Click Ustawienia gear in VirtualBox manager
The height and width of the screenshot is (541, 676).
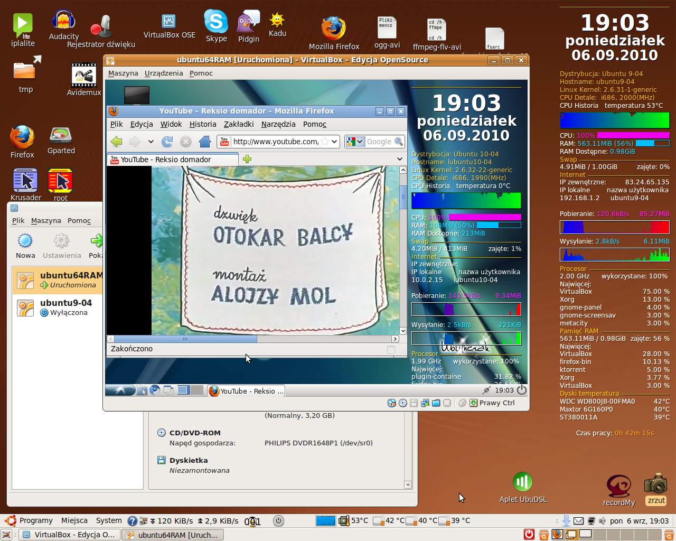point(62,246)
